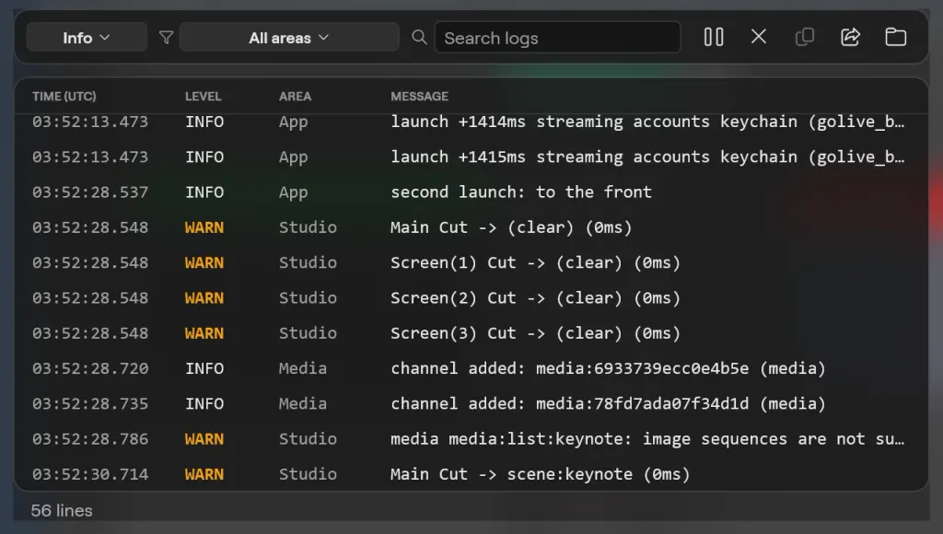The height and width of the screenshot is (534, 943).
Task: Select 'image sequences are not su…' warning message
Action: pos(647,439)
